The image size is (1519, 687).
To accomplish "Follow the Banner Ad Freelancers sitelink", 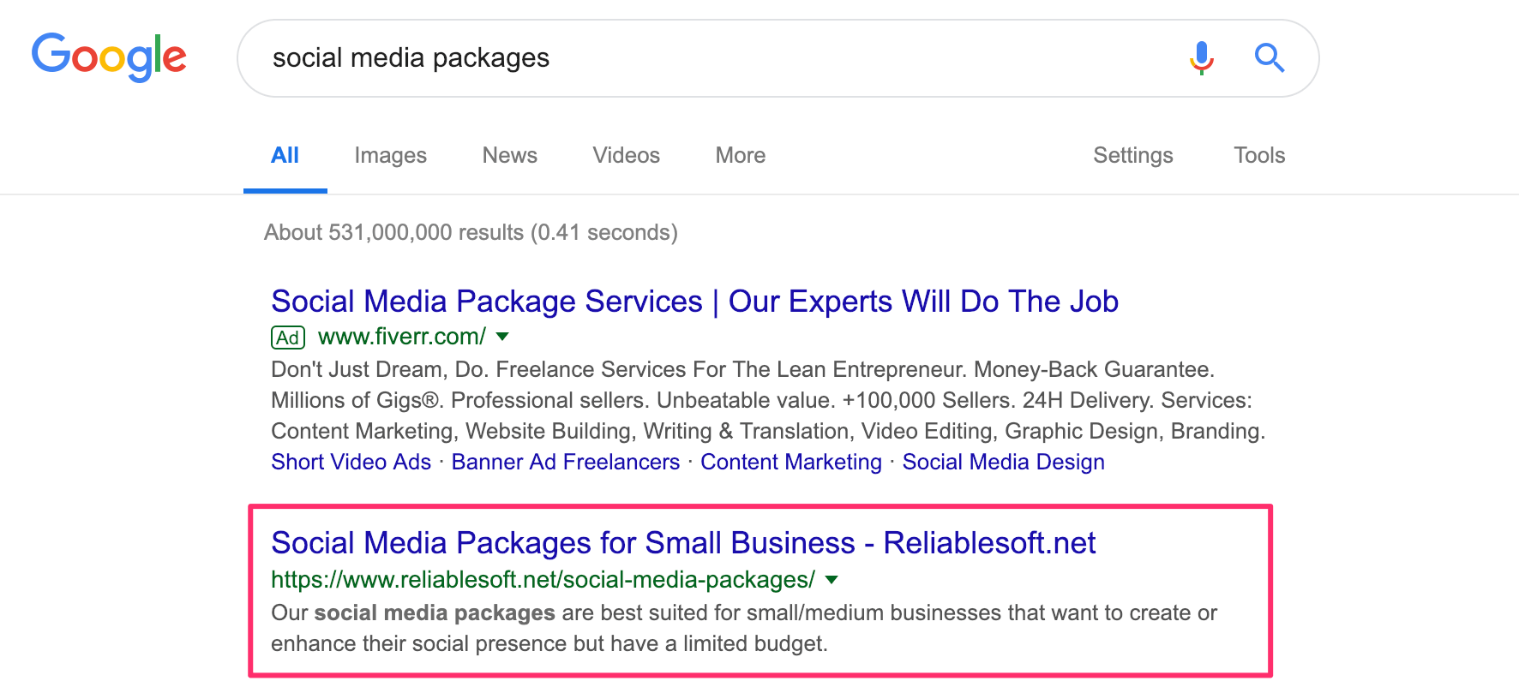I will tap(565, 462).
